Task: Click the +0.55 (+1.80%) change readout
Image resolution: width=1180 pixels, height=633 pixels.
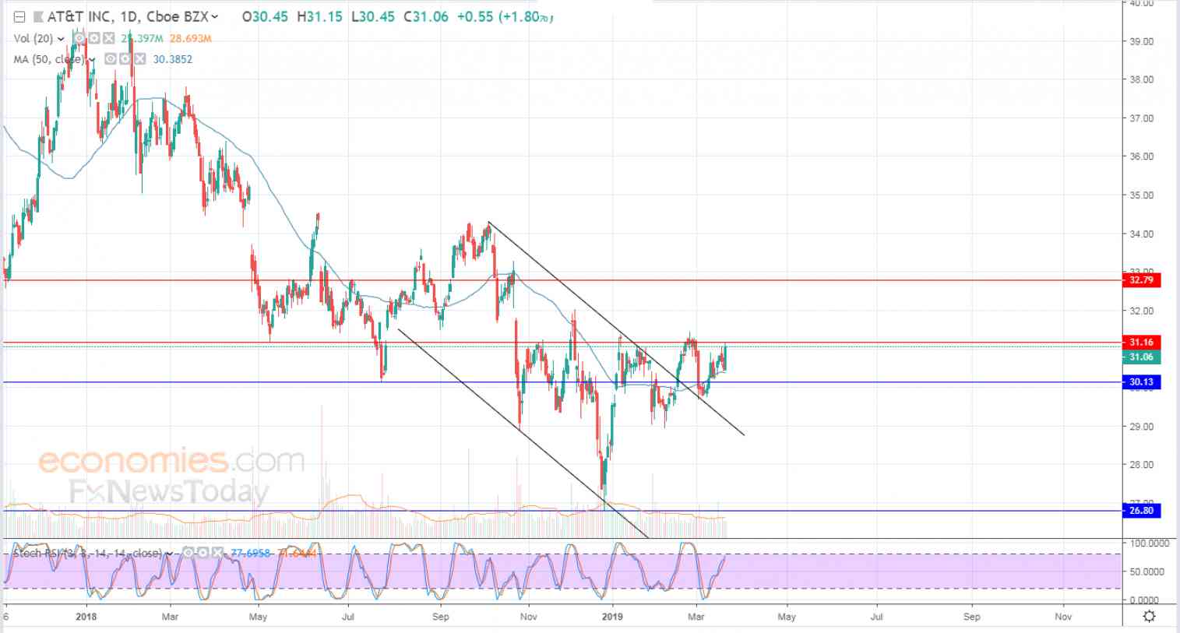Action: [x=504, y=16]
